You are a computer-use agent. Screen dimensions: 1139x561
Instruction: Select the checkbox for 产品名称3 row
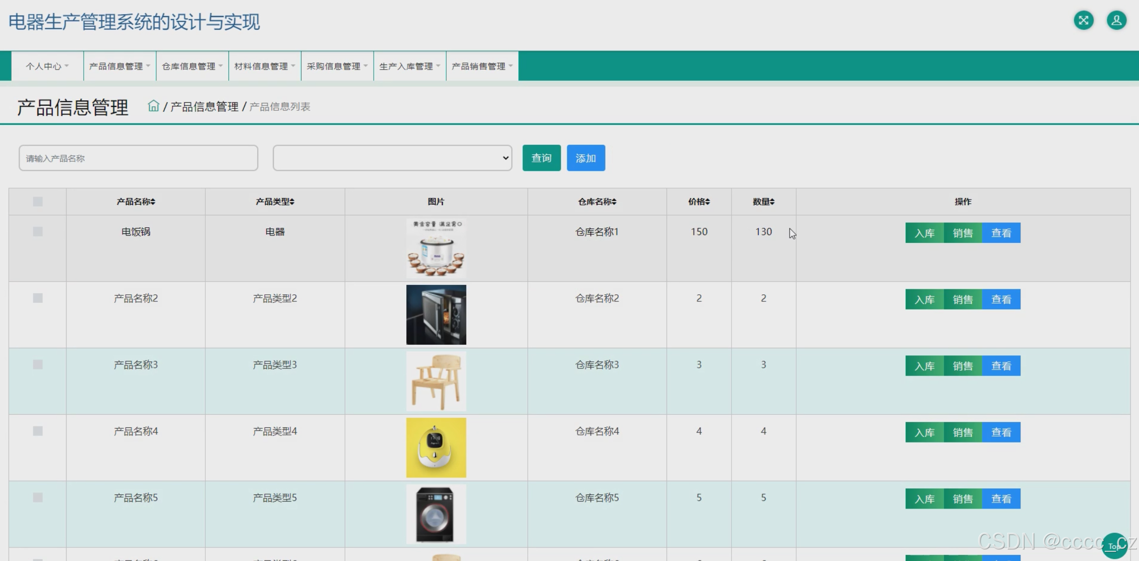[38, 365]
